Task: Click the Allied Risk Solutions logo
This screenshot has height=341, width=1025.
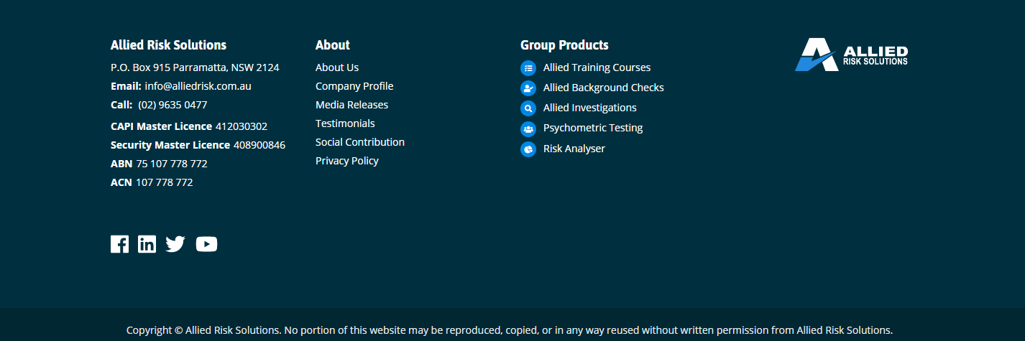Action: [x=851, y=55]
